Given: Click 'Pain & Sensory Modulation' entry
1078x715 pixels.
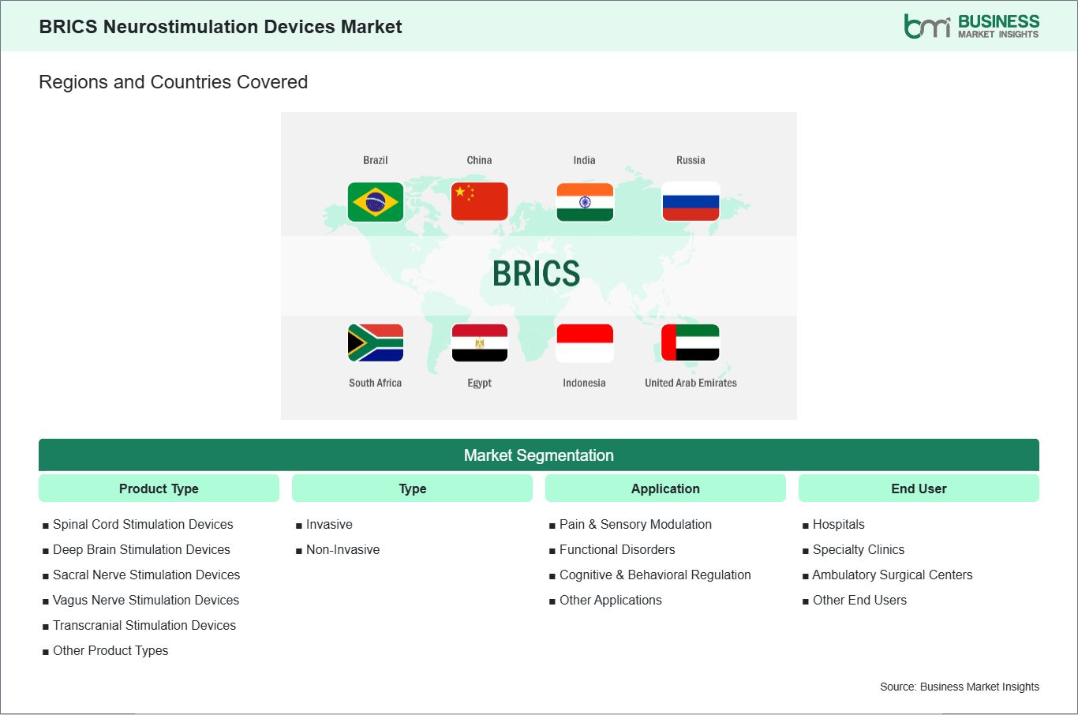Looking at the screenshot, I should point(635,524).
